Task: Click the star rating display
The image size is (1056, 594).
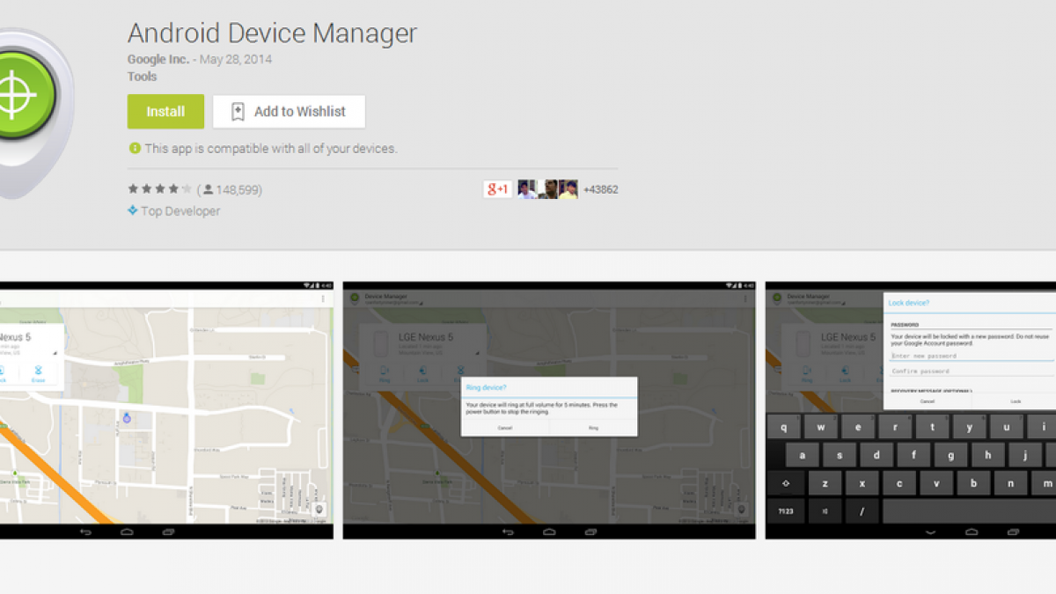Action: [159, 189]
